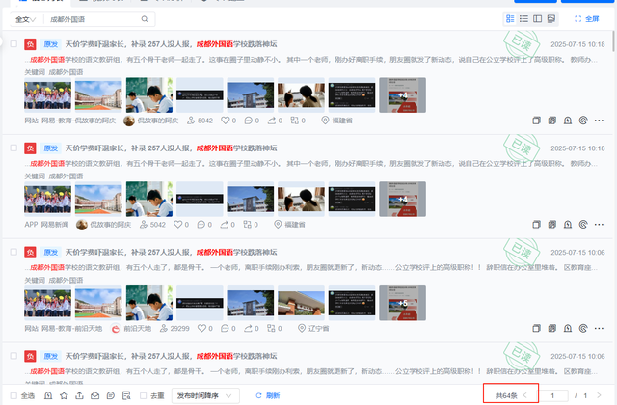Click similar-articles icon on 网易-教育-前沿天地 row

pos(552,328)
